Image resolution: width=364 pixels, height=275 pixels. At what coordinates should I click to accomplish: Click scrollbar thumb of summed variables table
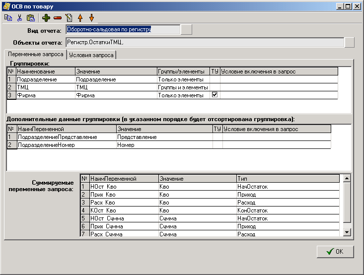(x=347, y=202)
